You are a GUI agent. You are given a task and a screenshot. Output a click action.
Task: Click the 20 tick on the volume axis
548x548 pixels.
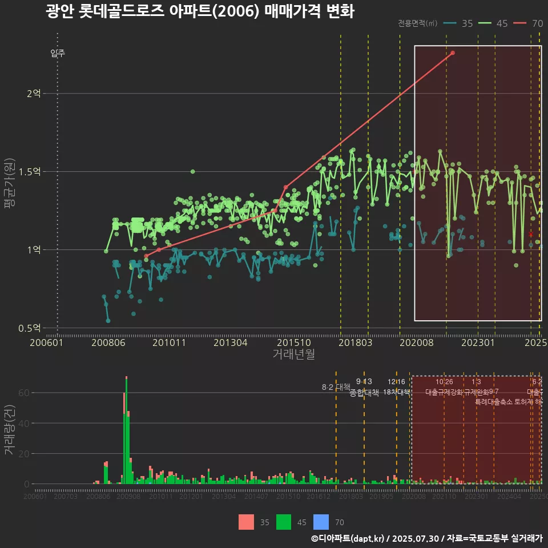pyautogui.click(x=24, y=454)
